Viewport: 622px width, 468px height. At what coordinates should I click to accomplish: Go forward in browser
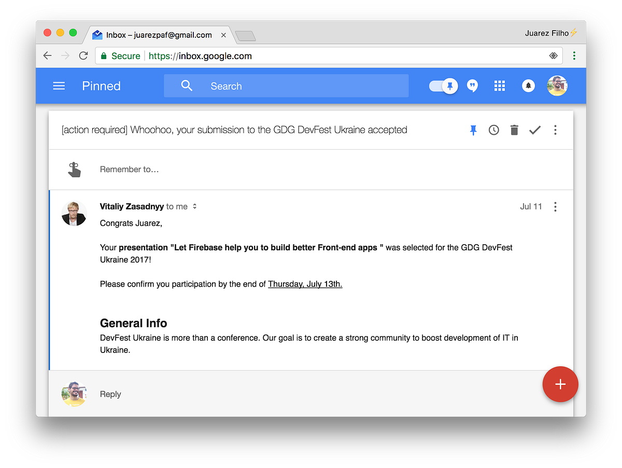[x=65, y=56]
